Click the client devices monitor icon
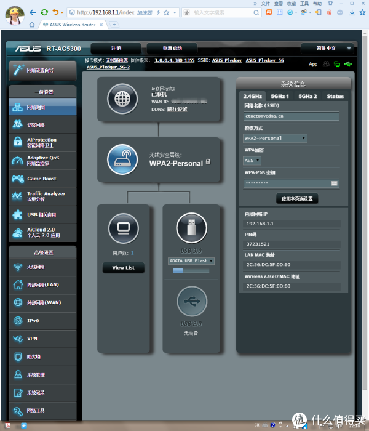The image size is (369, 431). (123, 228)
